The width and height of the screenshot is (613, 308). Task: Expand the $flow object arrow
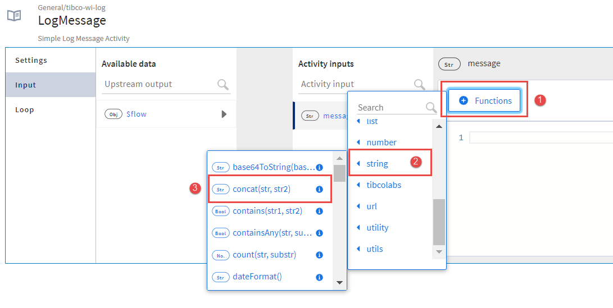click(x=224, y=114)
